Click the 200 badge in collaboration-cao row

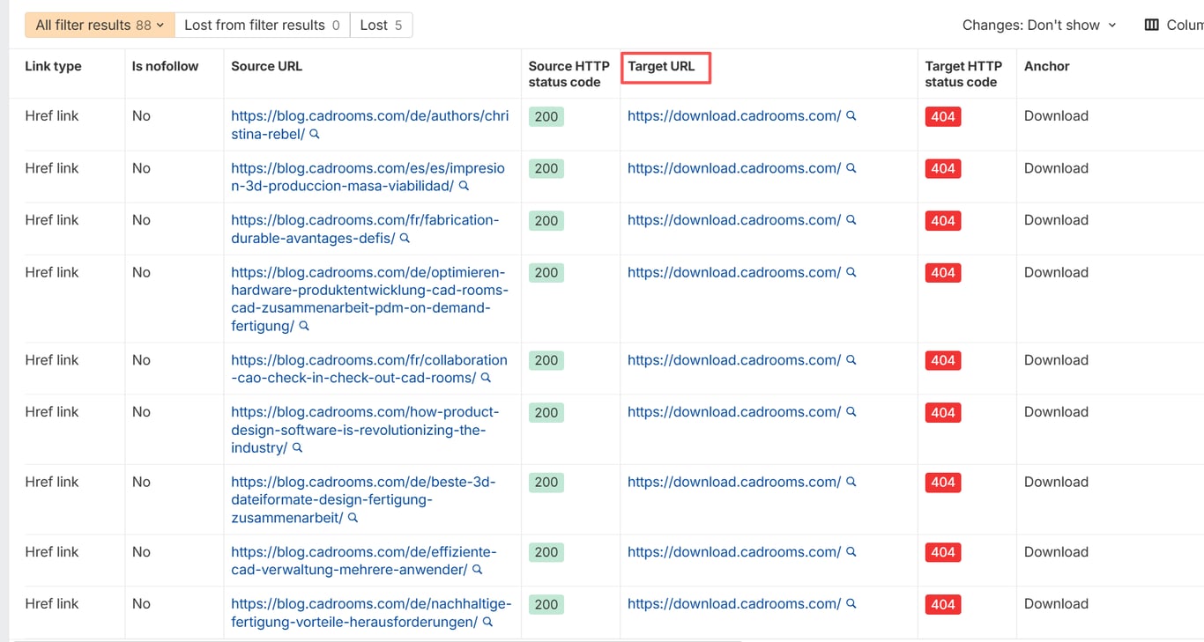546,360
